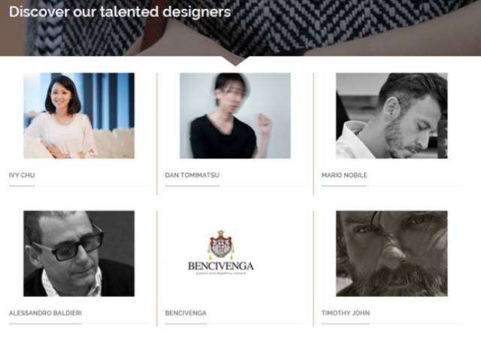Open Timothy John's sepia portrait
Screen dimensions: 481x344
pos(392,254)
